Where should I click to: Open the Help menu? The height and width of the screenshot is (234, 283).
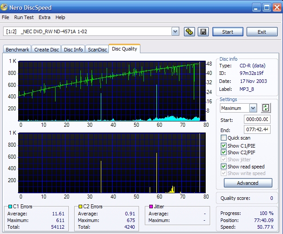pyautogui.click(x=60, y=17)
